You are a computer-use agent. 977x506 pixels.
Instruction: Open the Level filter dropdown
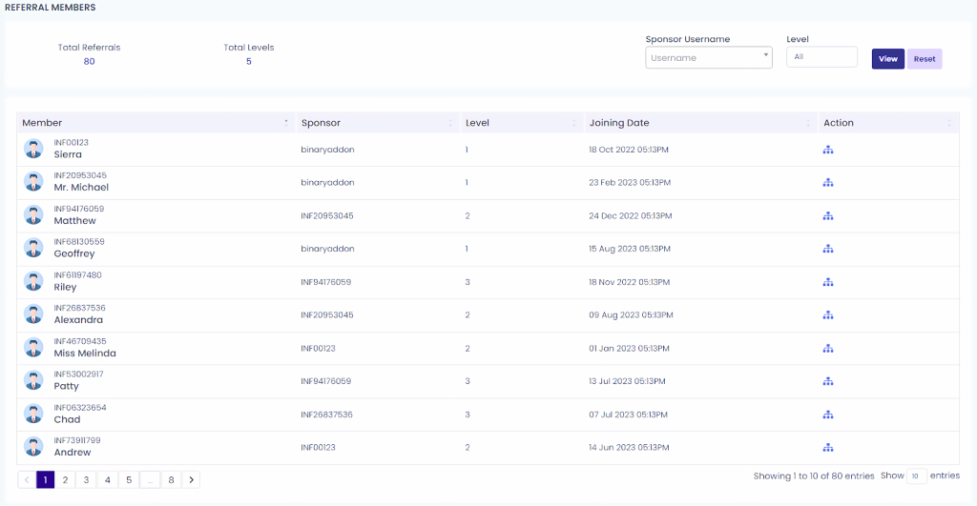pos(821,57)
